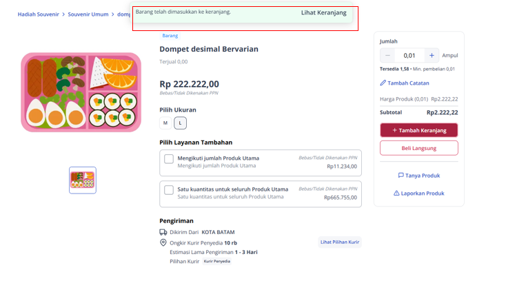The height and width of the screenshot is (283, 506).
Task: Select size M
Action: pos(165,123)
